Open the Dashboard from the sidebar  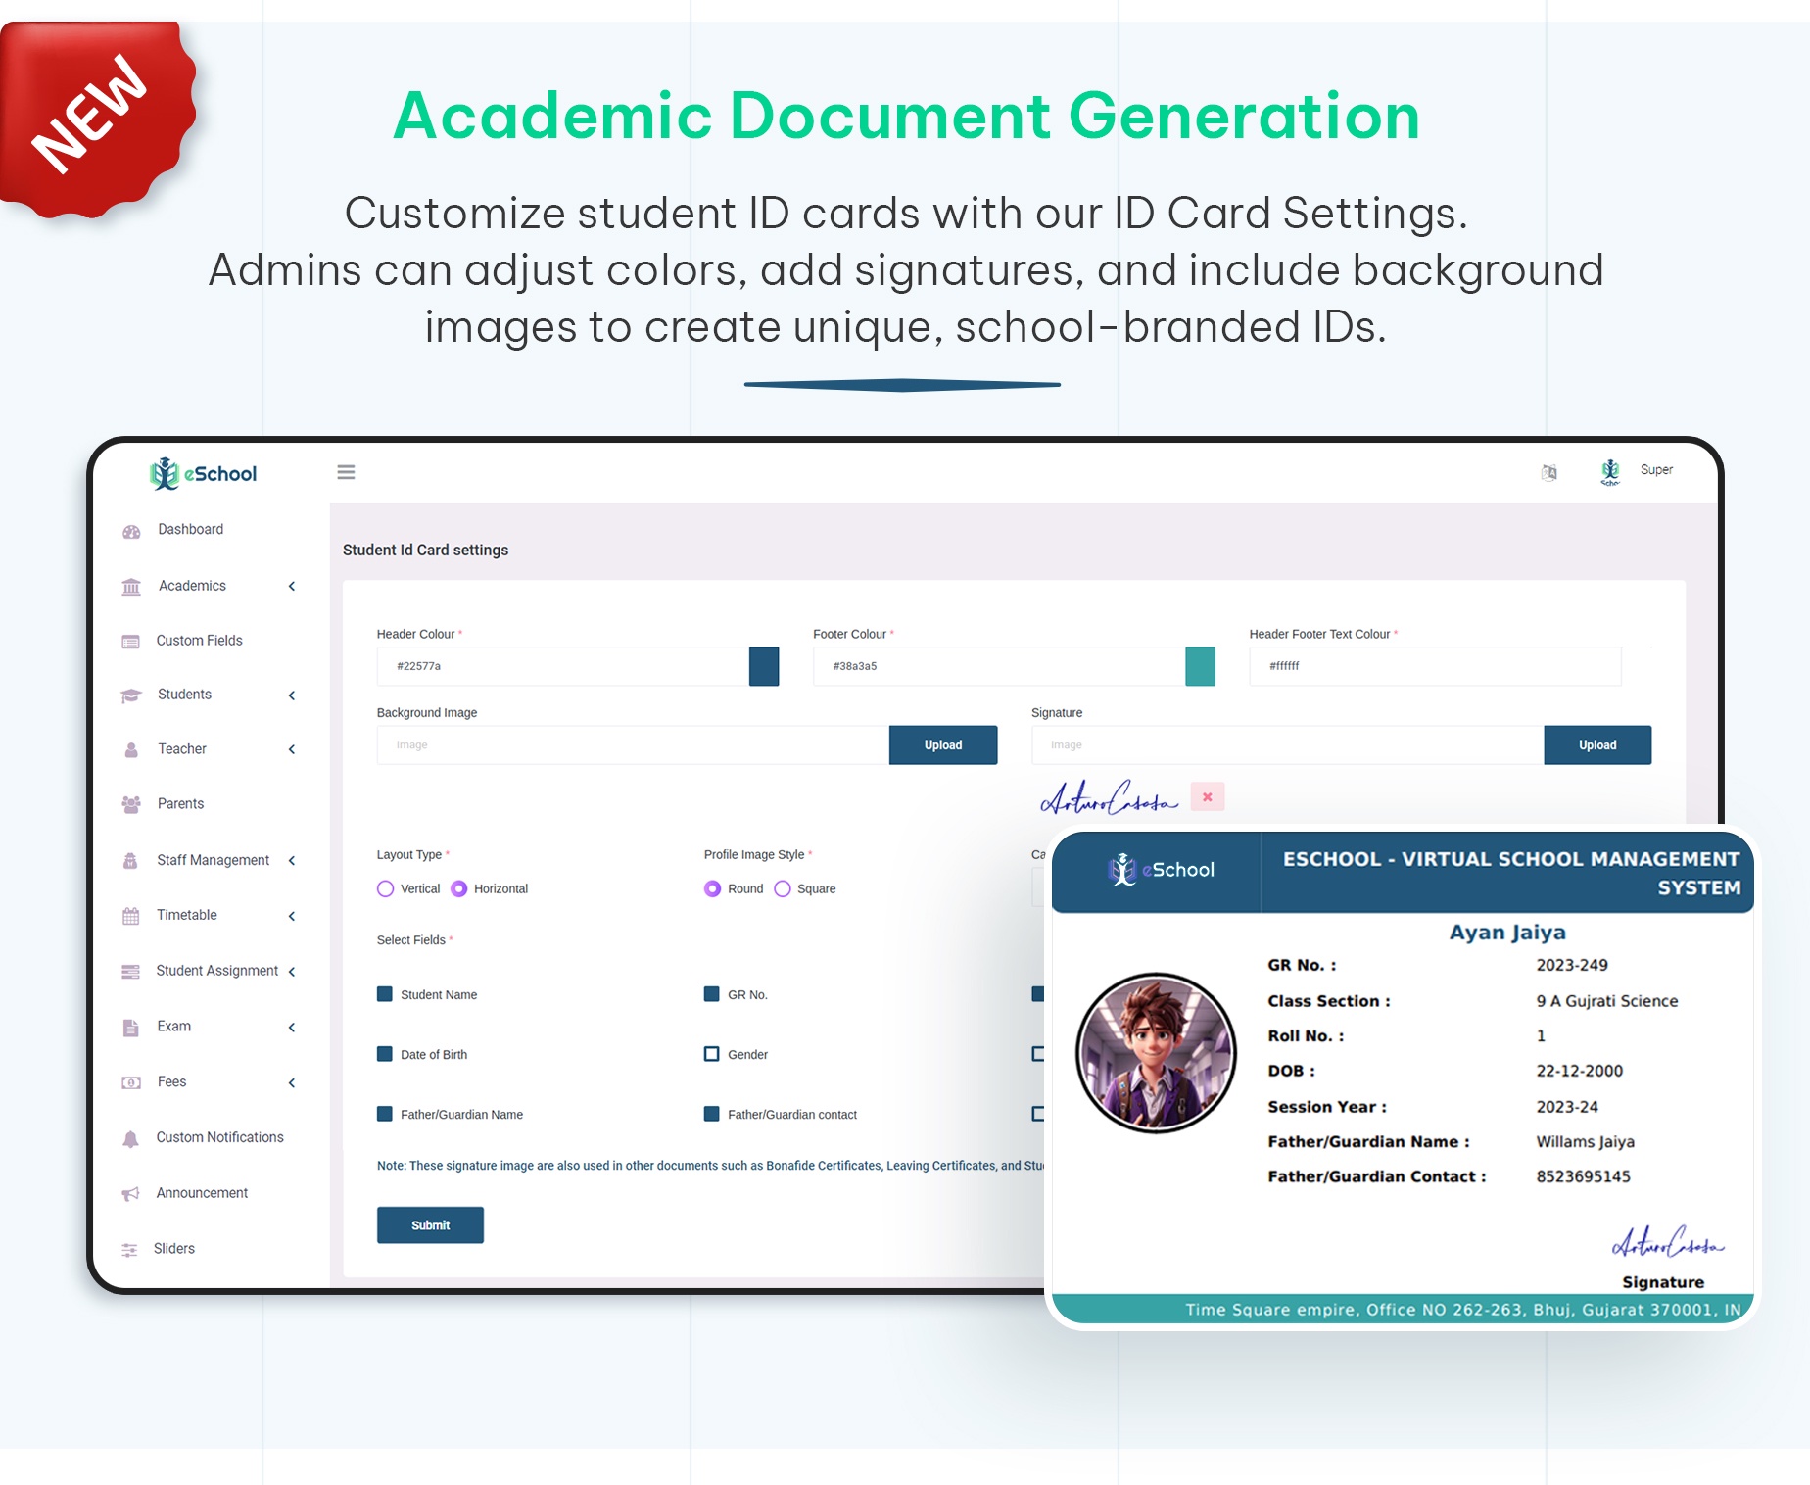click(190, 529)
